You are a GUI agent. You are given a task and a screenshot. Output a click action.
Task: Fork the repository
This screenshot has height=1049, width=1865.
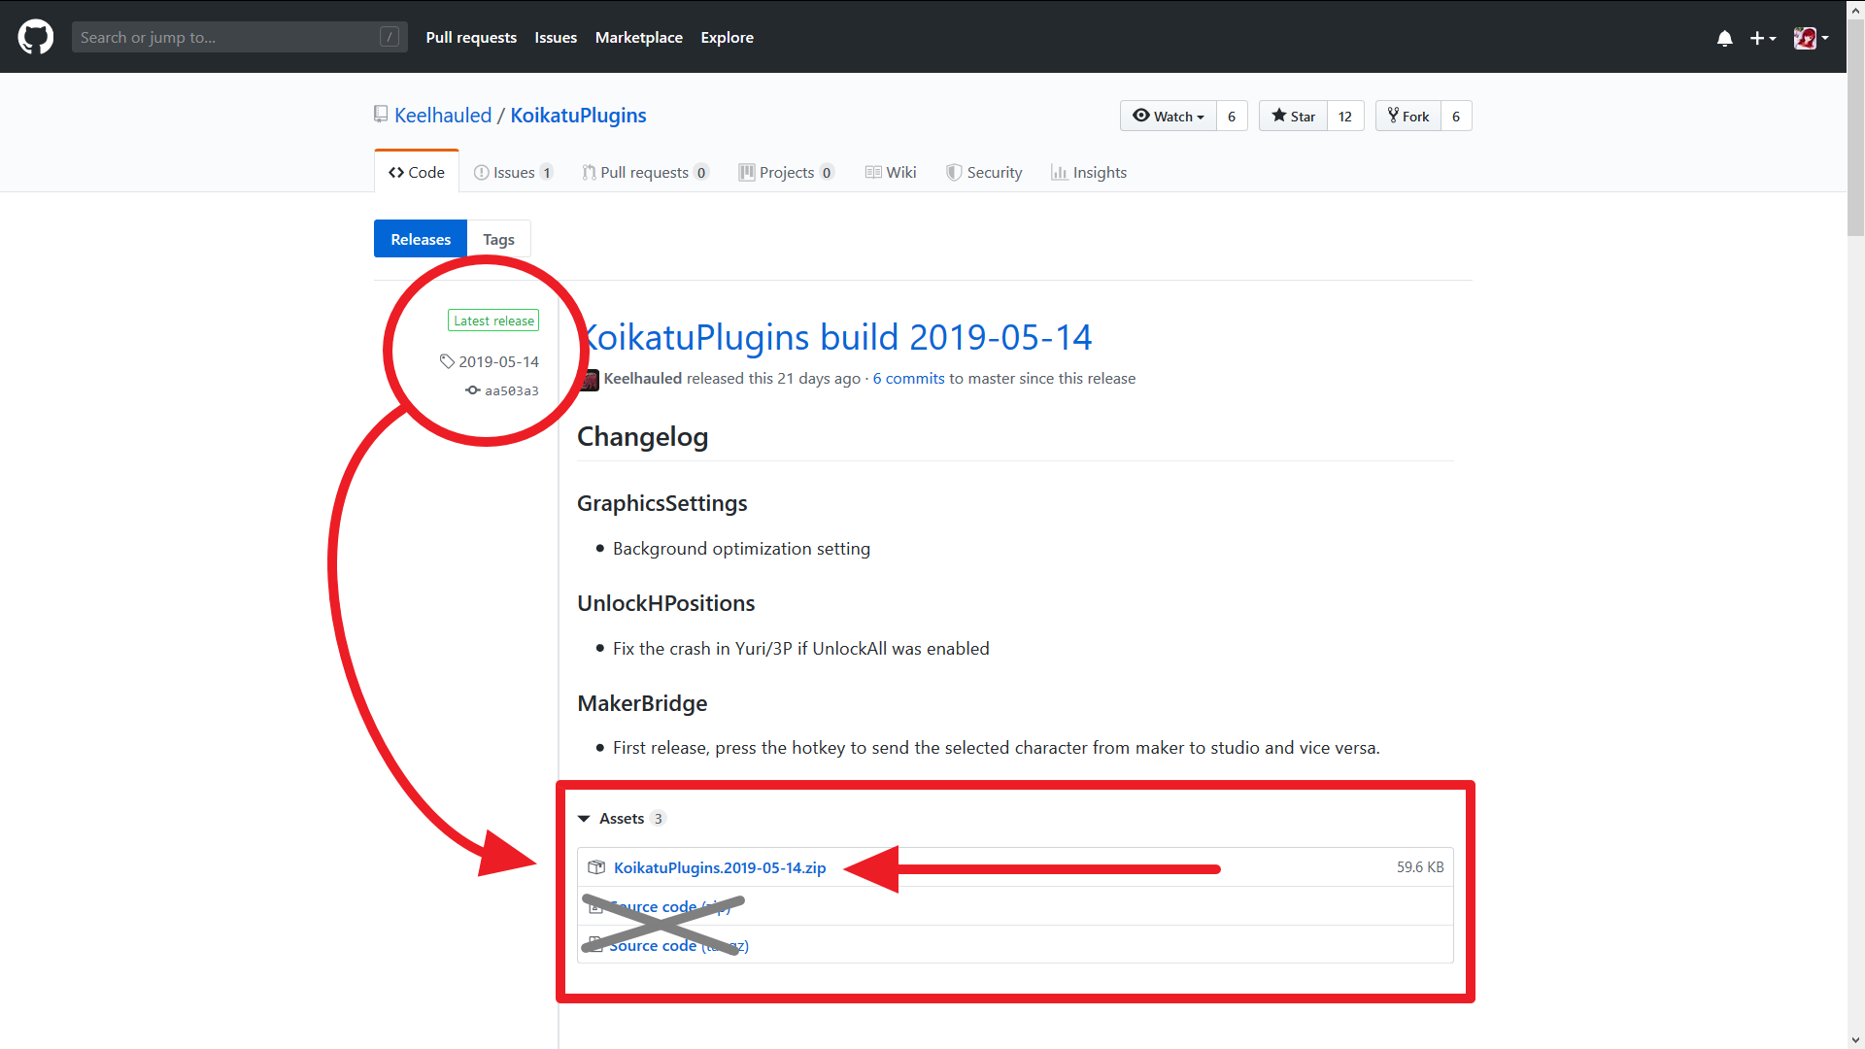1408,116
